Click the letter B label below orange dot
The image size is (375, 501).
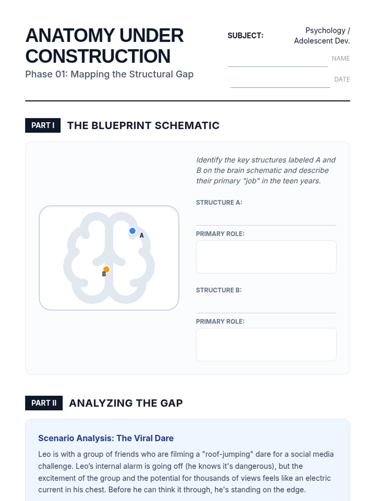tap(104, 274)
